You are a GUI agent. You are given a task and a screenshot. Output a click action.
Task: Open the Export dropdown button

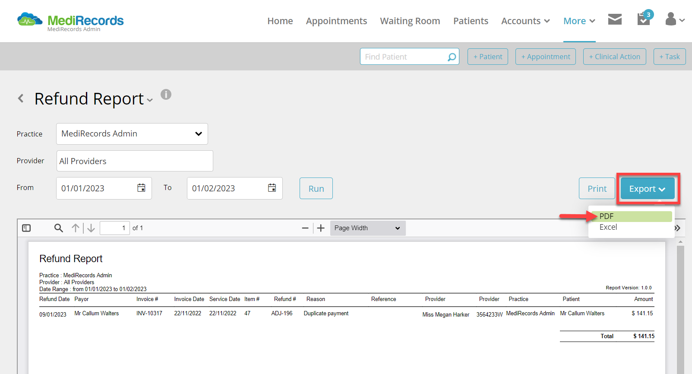click(648, 189)
